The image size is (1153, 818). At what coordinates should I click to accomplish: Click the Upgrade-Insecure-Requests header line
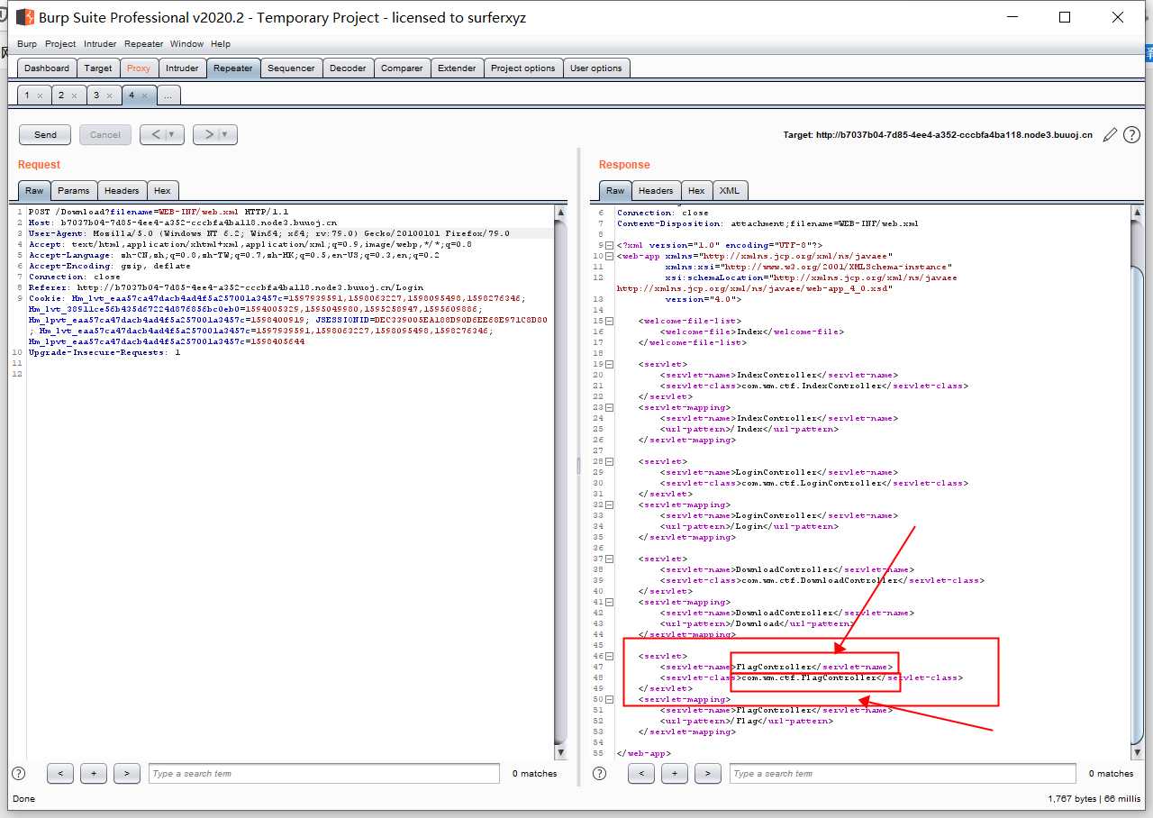click(x=104, y=352)
